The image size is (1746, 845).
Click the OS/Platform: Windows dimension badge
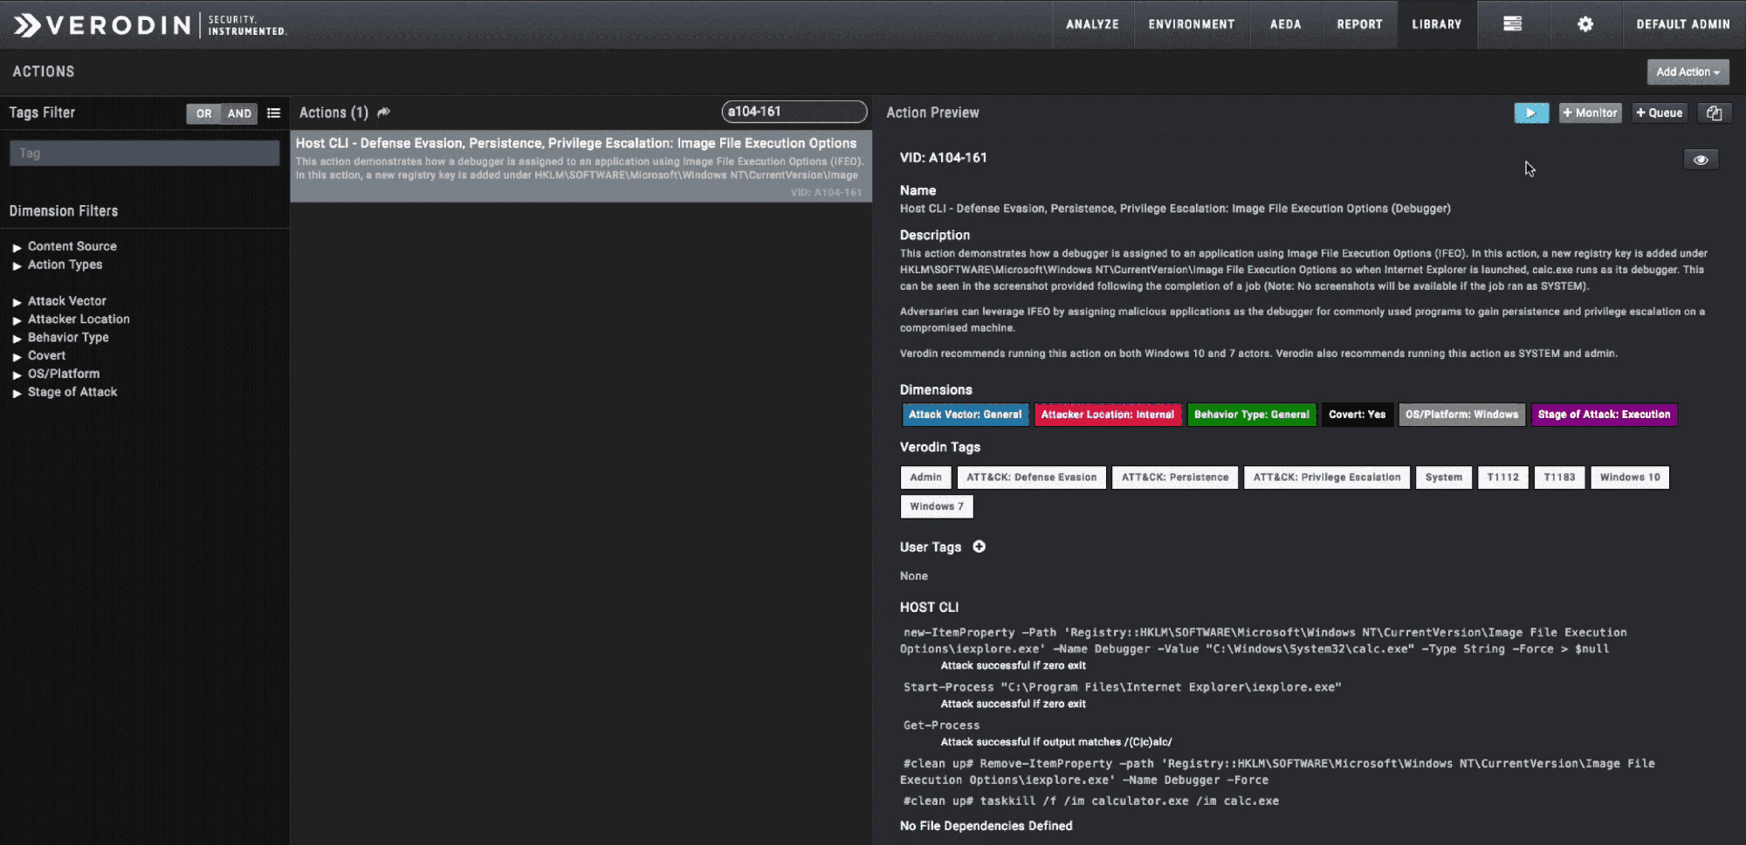1461,415
